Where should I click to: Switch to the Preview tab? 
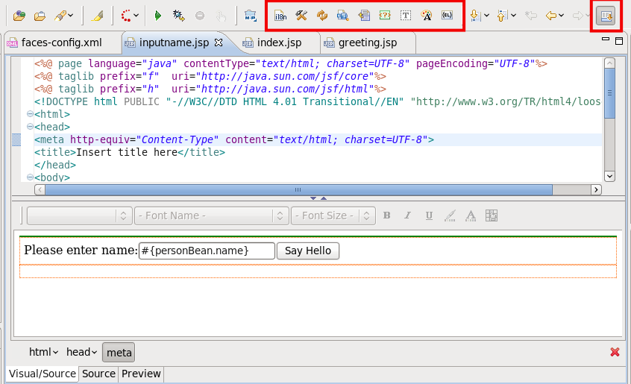point(141,374)
